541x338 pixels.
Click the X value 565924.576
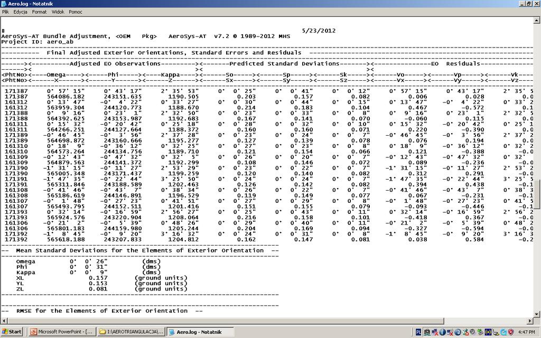pos(66,218)
